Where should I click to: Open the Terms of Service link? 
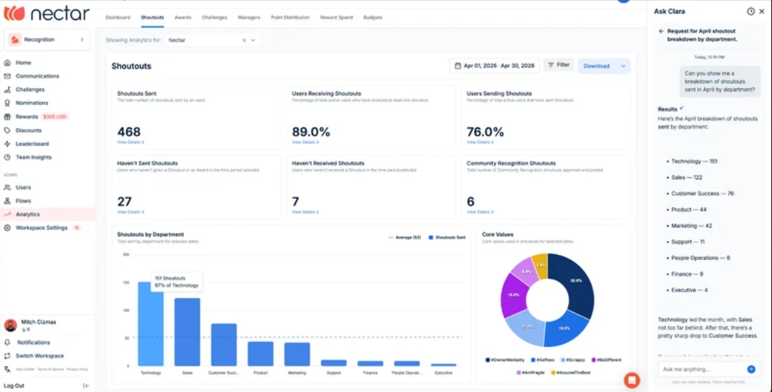tap(51, 369)
